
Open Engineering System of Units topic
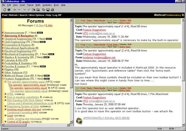pos(23,107)
